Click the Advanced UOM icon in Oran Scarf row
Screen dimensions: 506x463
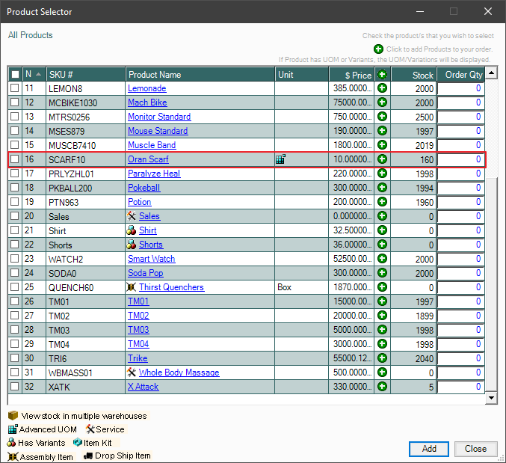coord(280,159)
